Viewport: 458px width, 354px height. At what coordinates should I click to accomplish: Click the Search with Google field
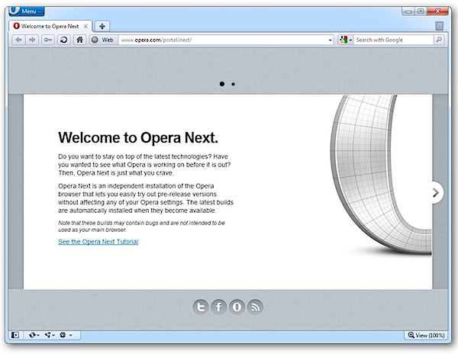tap(393, 40)
